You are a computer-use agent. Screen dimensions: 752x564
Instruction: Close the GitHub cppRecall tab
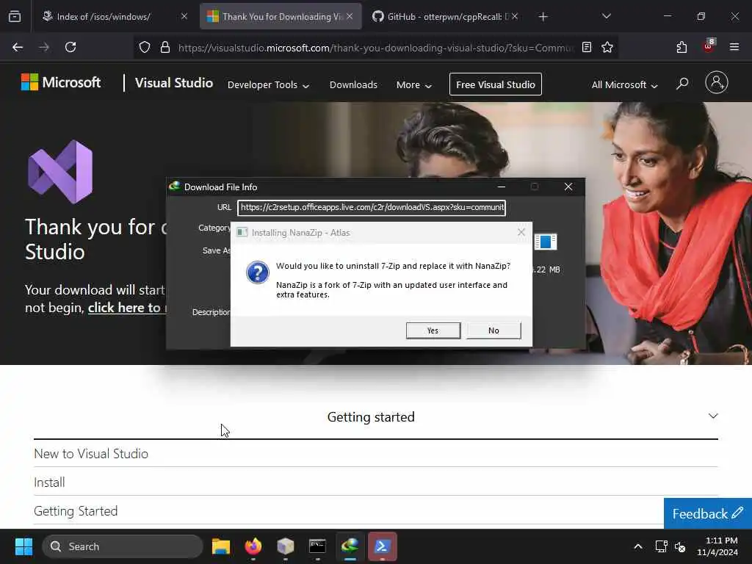[515, 16]
